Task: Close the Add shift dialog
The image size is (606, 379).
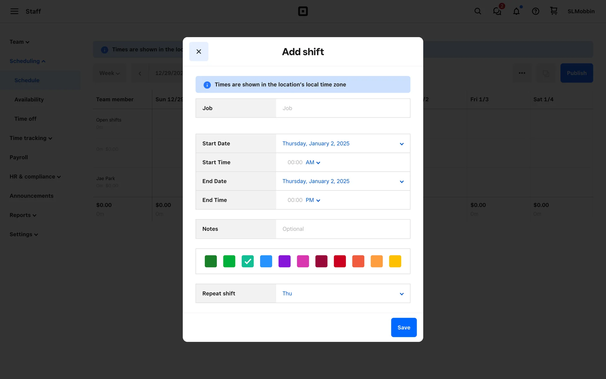Action: click(199, 51)
